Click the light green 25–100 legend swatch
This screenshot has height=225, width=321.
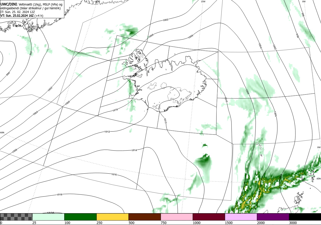pyautogui.click(x=48, y=217)
